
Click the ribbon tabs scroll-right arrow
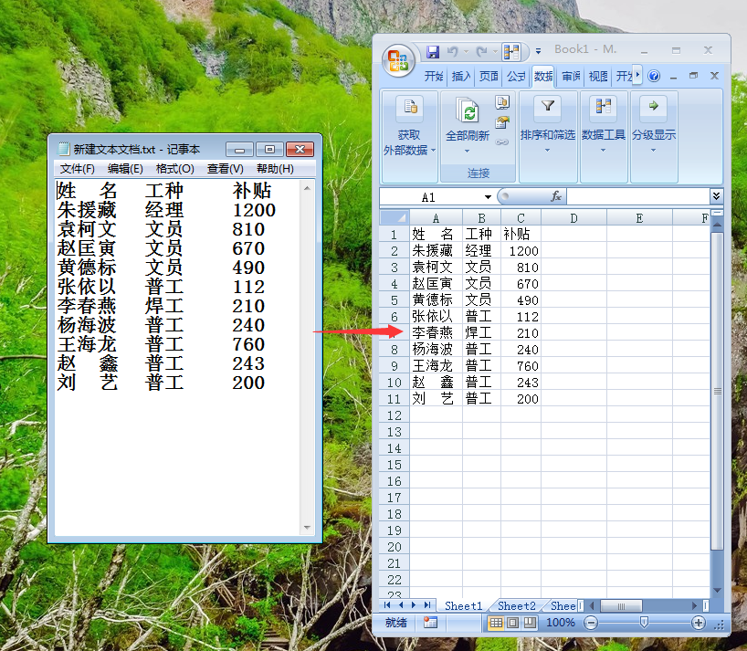coord(637,75)
